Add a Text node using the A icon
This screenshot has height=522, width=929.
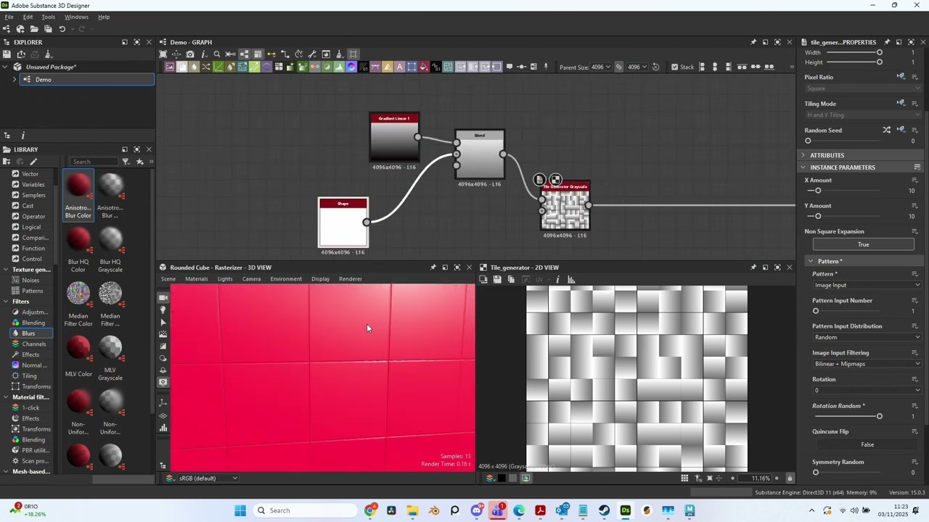pos(399,67)
